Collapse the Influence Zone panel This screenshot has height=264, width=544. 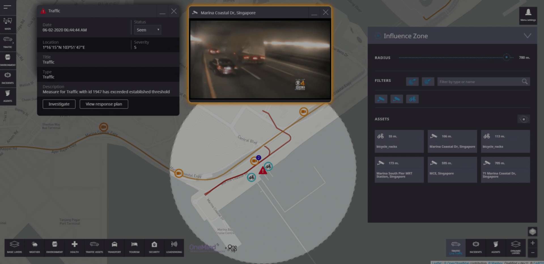point(527,36)
